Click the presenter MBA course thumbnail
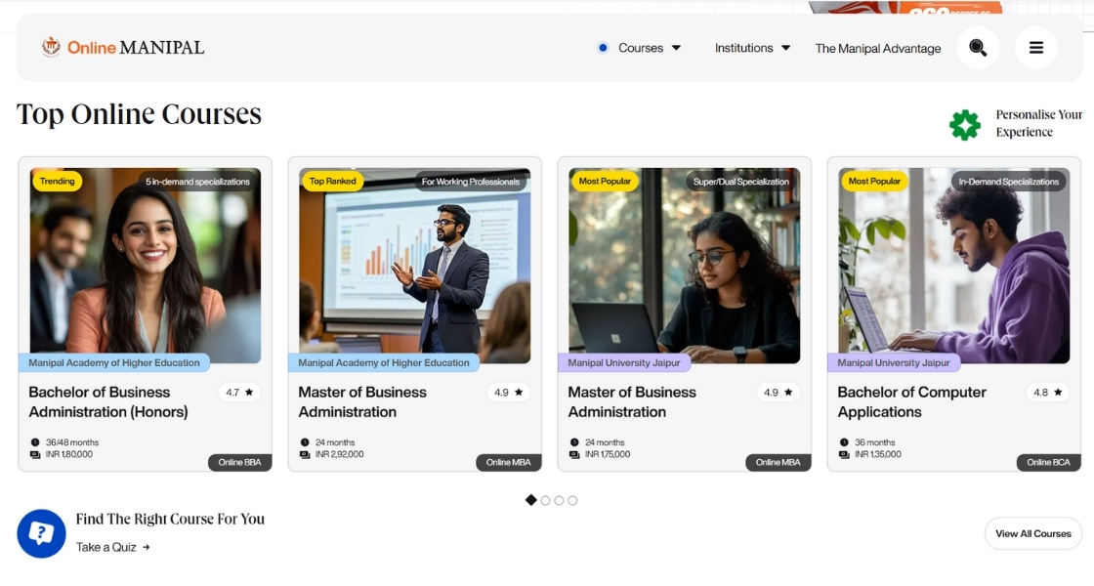This screenshot has width=1094, height=586. click(414, 265)
